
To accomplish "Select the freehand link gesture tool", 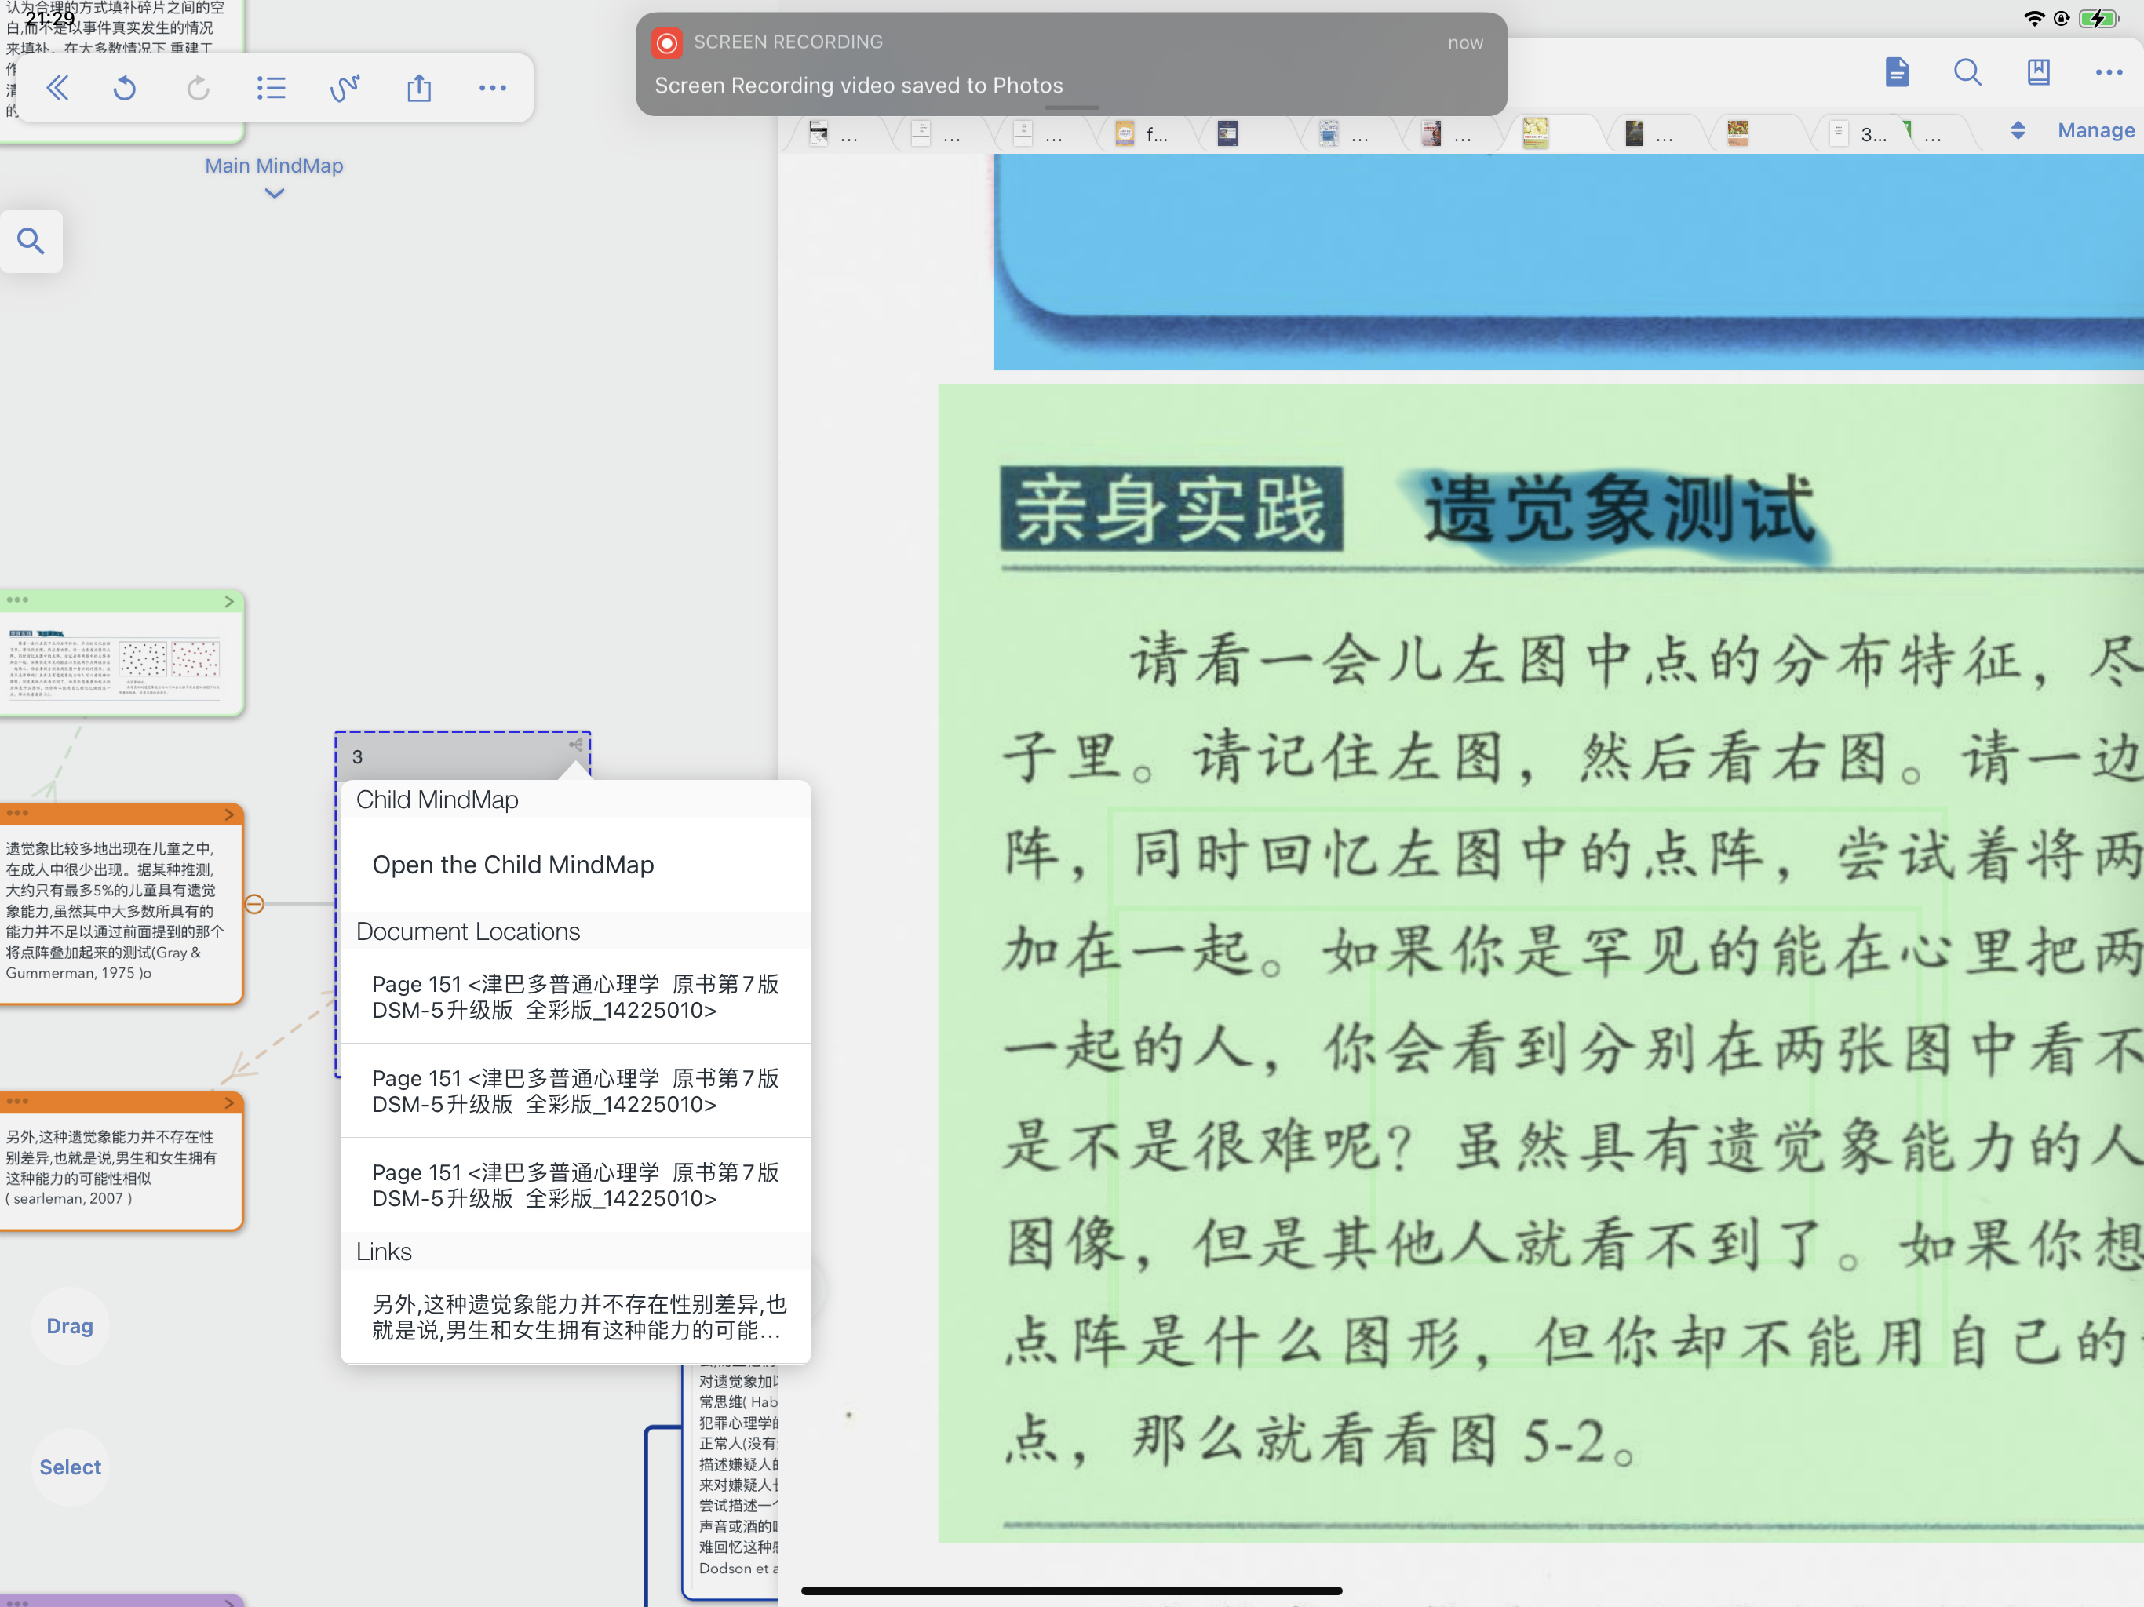I will pos(345,88).
